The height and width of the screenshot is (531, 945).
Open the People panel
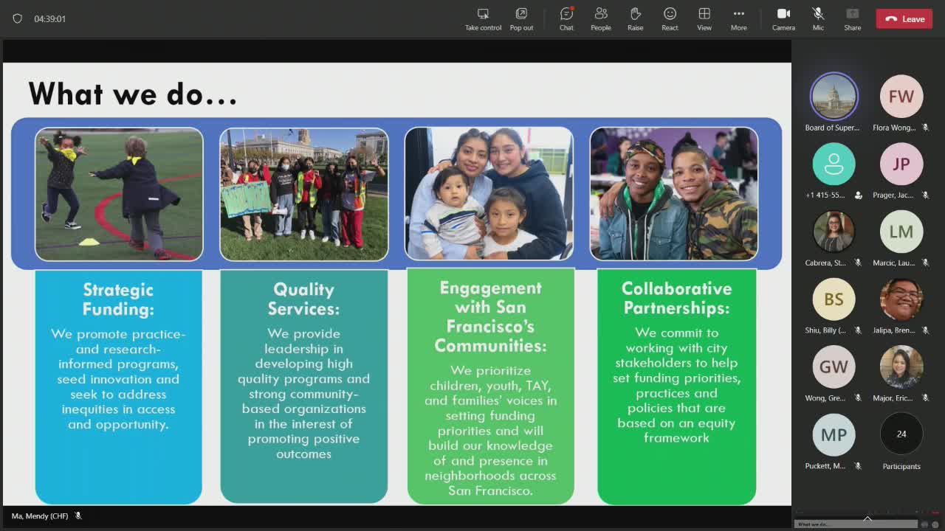point(600,18)
